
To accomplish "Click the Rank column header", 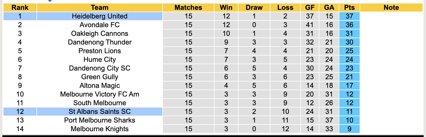I will point(20,8).
